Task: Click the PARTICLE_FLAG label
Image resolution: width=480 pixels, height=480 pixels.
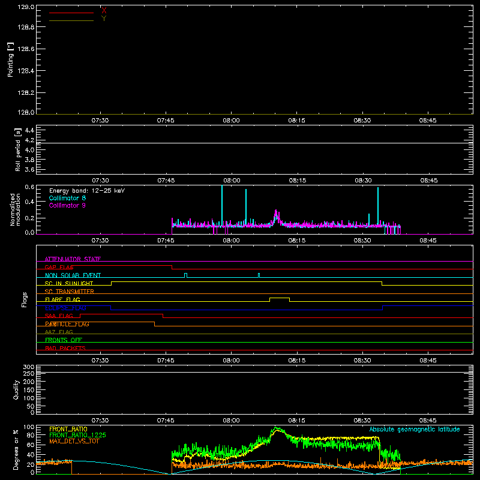Action: (x=67, y=324)
